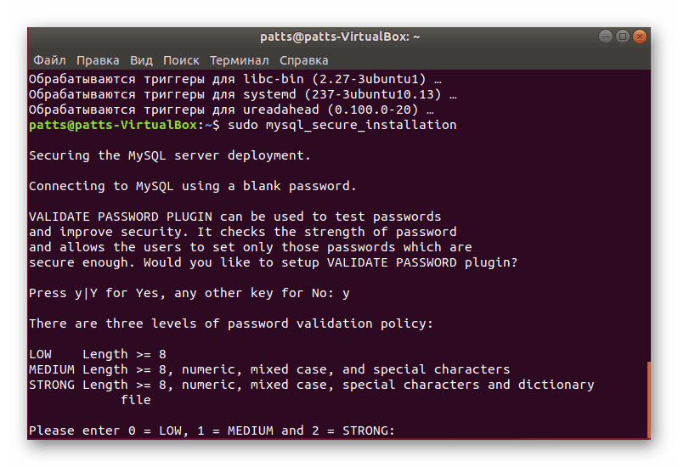Click the green patts@patts-VirtualBox prompt
This screenshot has height=467, width=678.
[114, 125]
